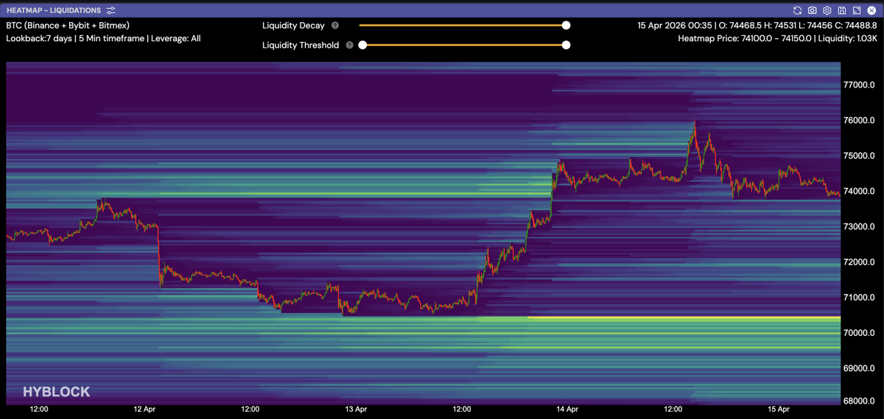Refresh the liquidation heatmap data
This screenshot has height=419, width=884.
pos(797,10)
